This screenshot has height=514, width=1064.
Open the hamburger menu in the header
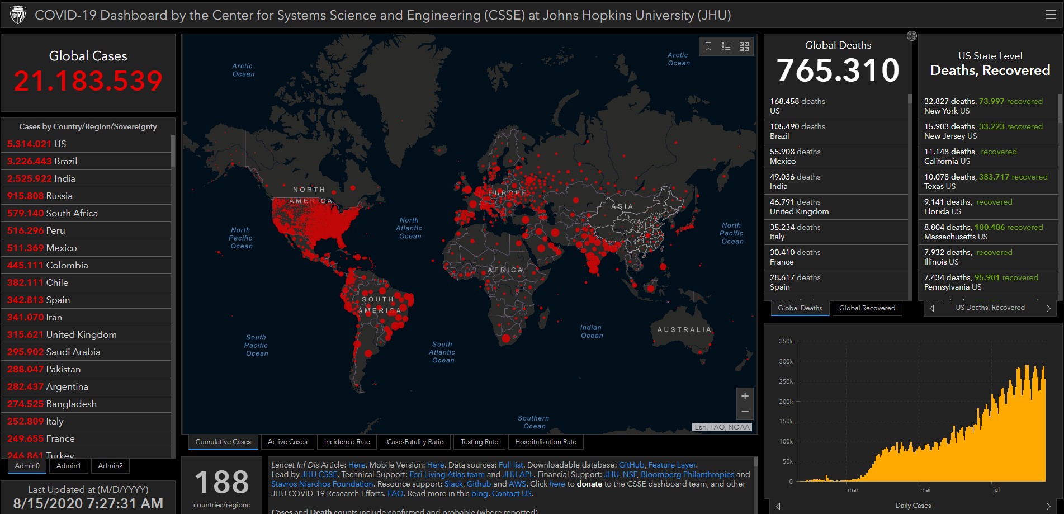(x=1051, y=15)
